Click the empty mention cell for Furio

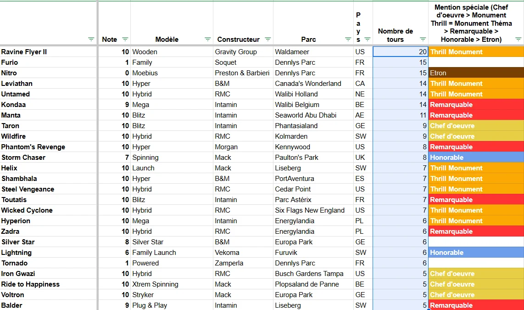pos(476,62)
